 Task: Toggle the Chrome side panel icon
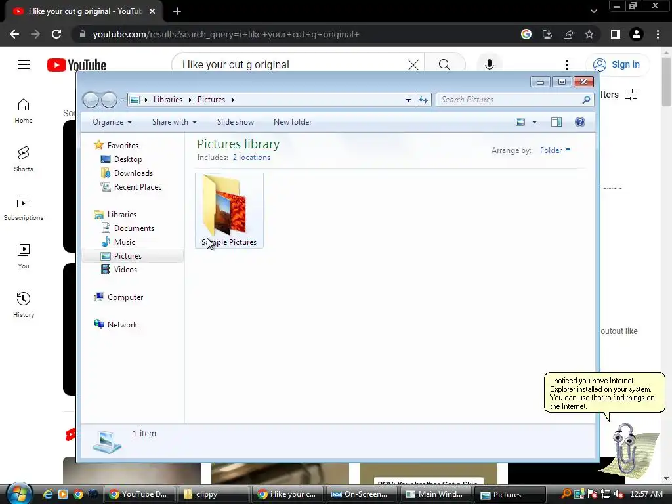tap(616, 34)
